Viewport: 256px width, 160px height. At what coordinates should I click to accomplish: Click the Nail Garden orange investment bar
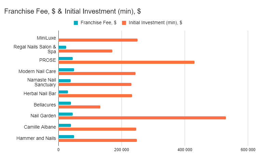tap(142, 118)
